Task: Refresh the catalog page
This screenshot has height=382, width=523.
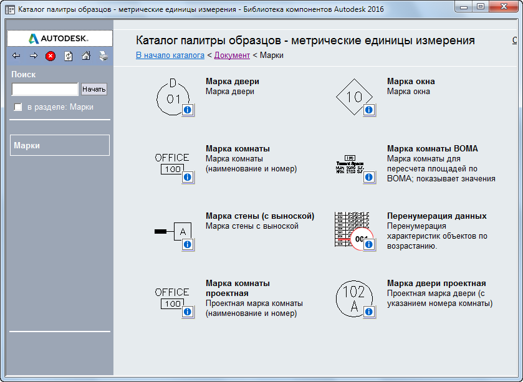Action: click(x=69, y=56)
